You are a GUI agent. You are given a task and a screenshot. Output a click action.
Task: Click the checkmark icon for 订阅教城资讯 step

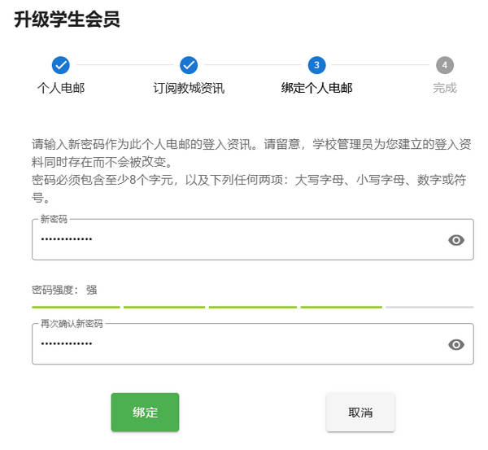[x=189, y=65]
